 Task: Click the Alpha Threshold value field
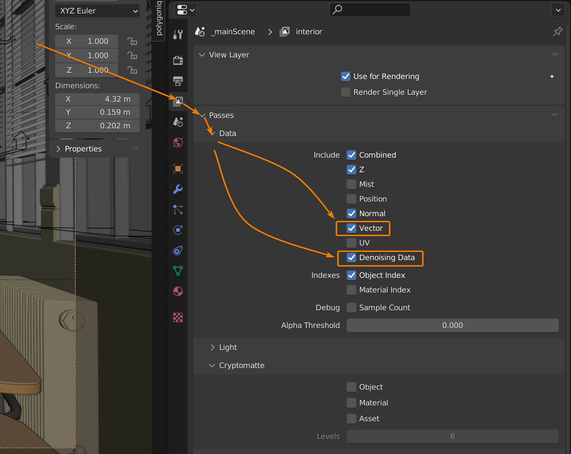tap(452, 325)
